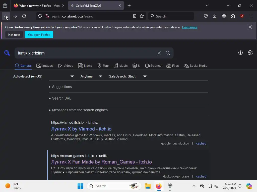Screen dimensions: 257x192
Task: Click Not now in notification bar
Action: (x=14, y=34)
